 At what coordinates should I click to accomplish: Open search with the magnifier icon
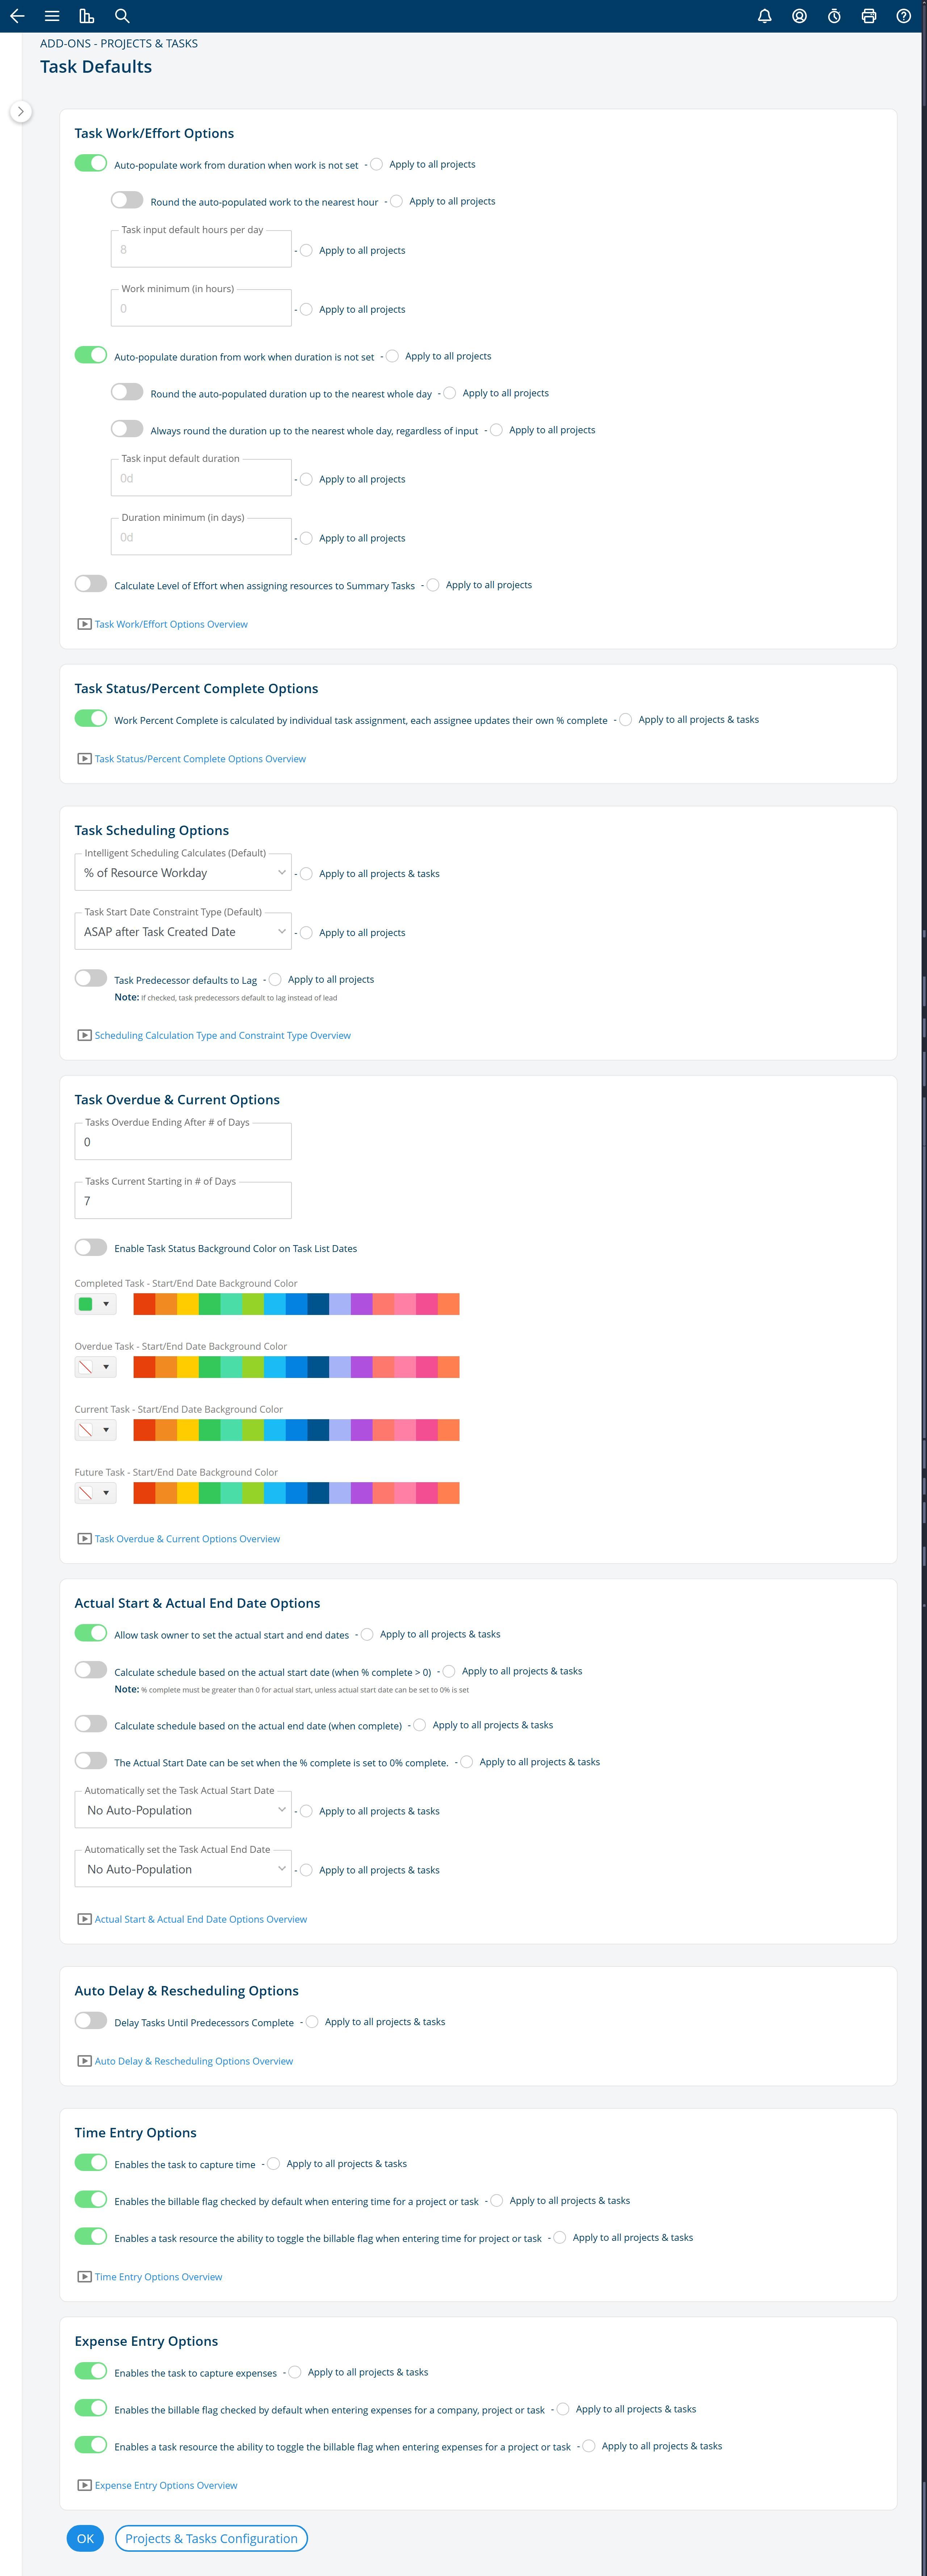[122, 16]
